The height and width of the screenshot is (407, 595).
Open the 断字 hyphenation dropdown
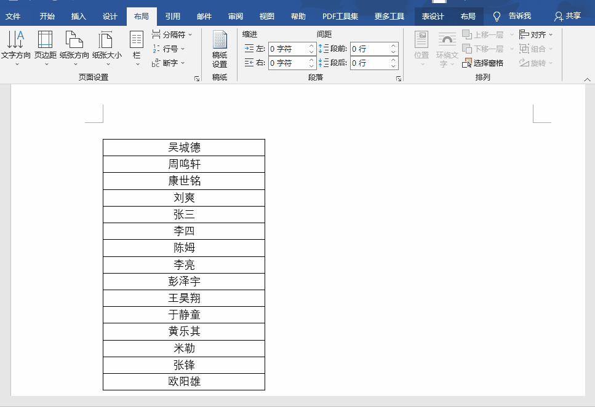pos(168,63)
